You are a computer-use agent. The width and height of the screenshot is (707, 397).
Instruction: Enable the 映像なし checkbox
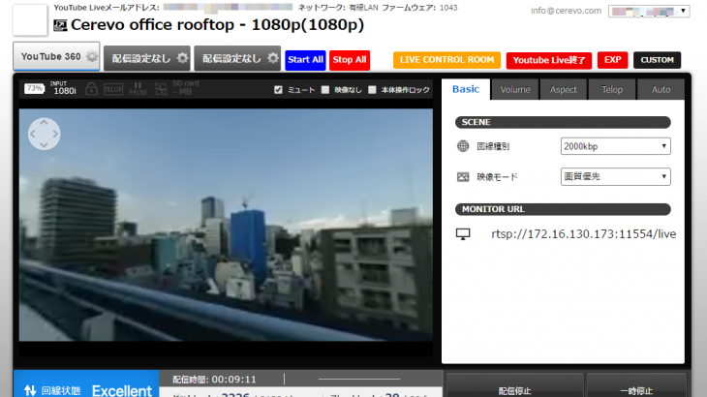pyautogui.click(x=325, y=90)
